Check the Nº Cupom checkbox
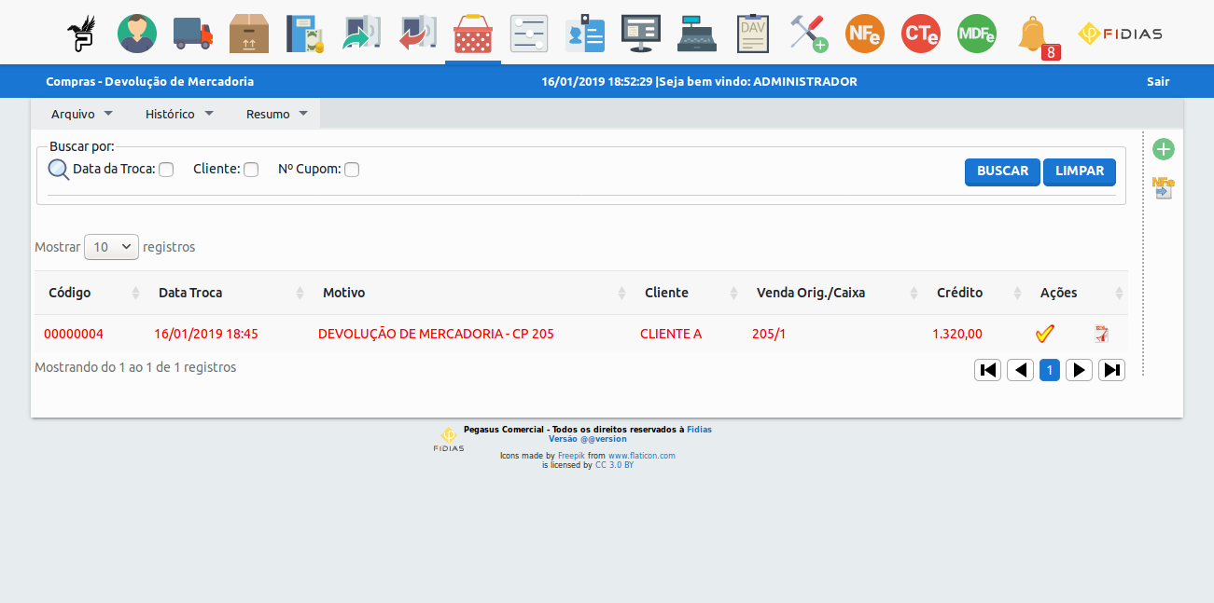The height and width of the screenshot is (603, 1214). (x=352, y=170)
